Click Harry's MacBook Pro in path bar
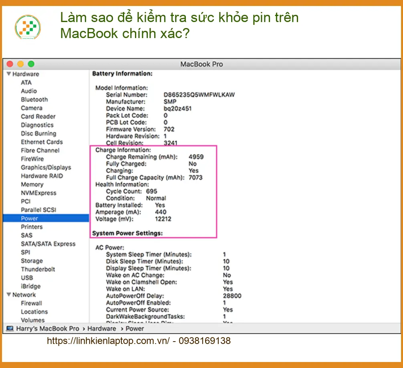The image size is (403, 368). (48, 328)
